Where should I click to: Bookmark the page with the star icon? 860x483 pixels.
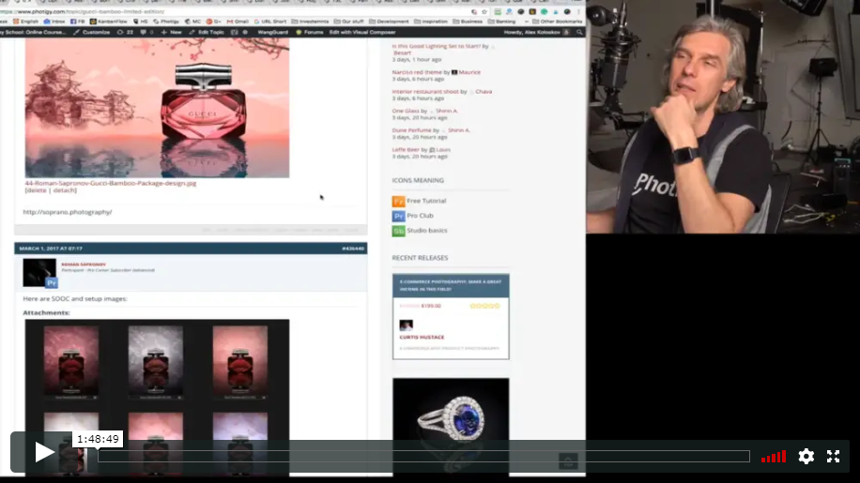(x=484, y=11)
